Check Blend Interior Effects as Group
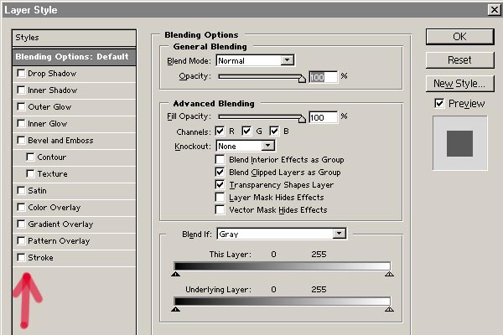Image resolution: width=503 pixels, height=335 pixels. [x=220, y=159]
